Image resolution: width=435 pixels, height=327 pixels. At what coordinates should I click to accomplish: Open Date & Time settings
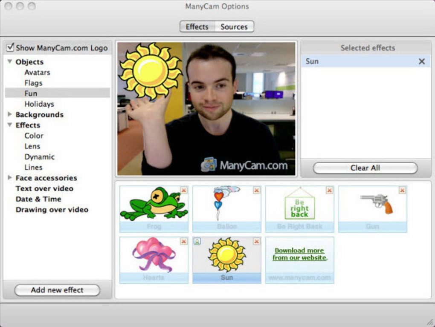(38, 199)
